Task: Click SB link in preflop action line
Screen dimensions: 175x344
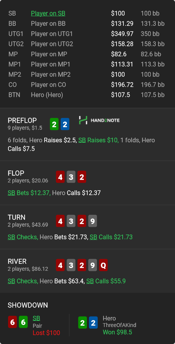Action: click(82, 140)
